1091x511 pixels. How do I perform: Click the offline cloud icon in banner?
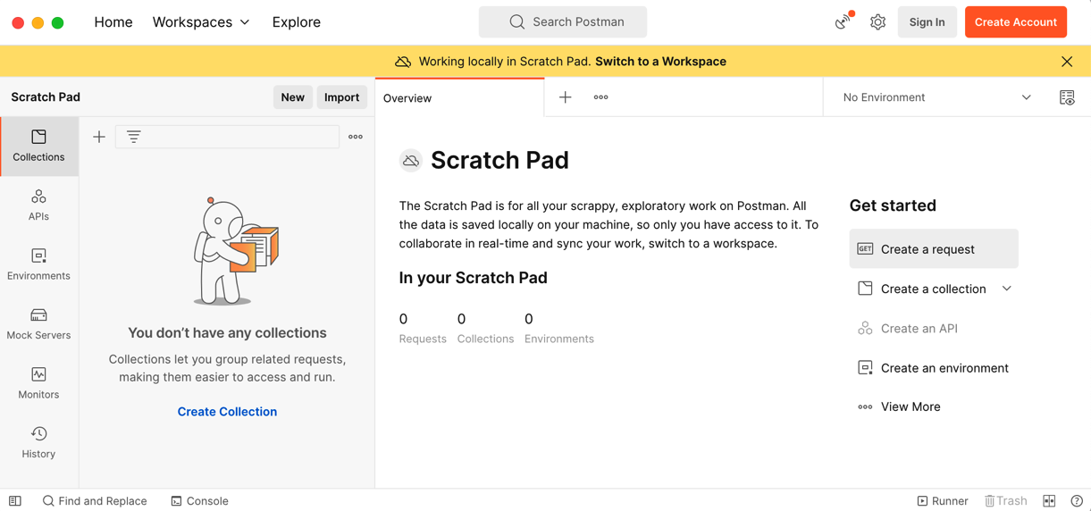coord(403,62)
